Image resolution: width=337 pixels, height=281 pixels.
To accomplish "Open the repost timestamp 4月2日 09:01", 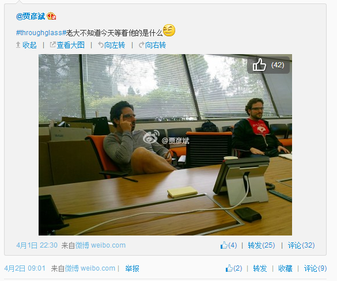I will click(x=25, y=268).
